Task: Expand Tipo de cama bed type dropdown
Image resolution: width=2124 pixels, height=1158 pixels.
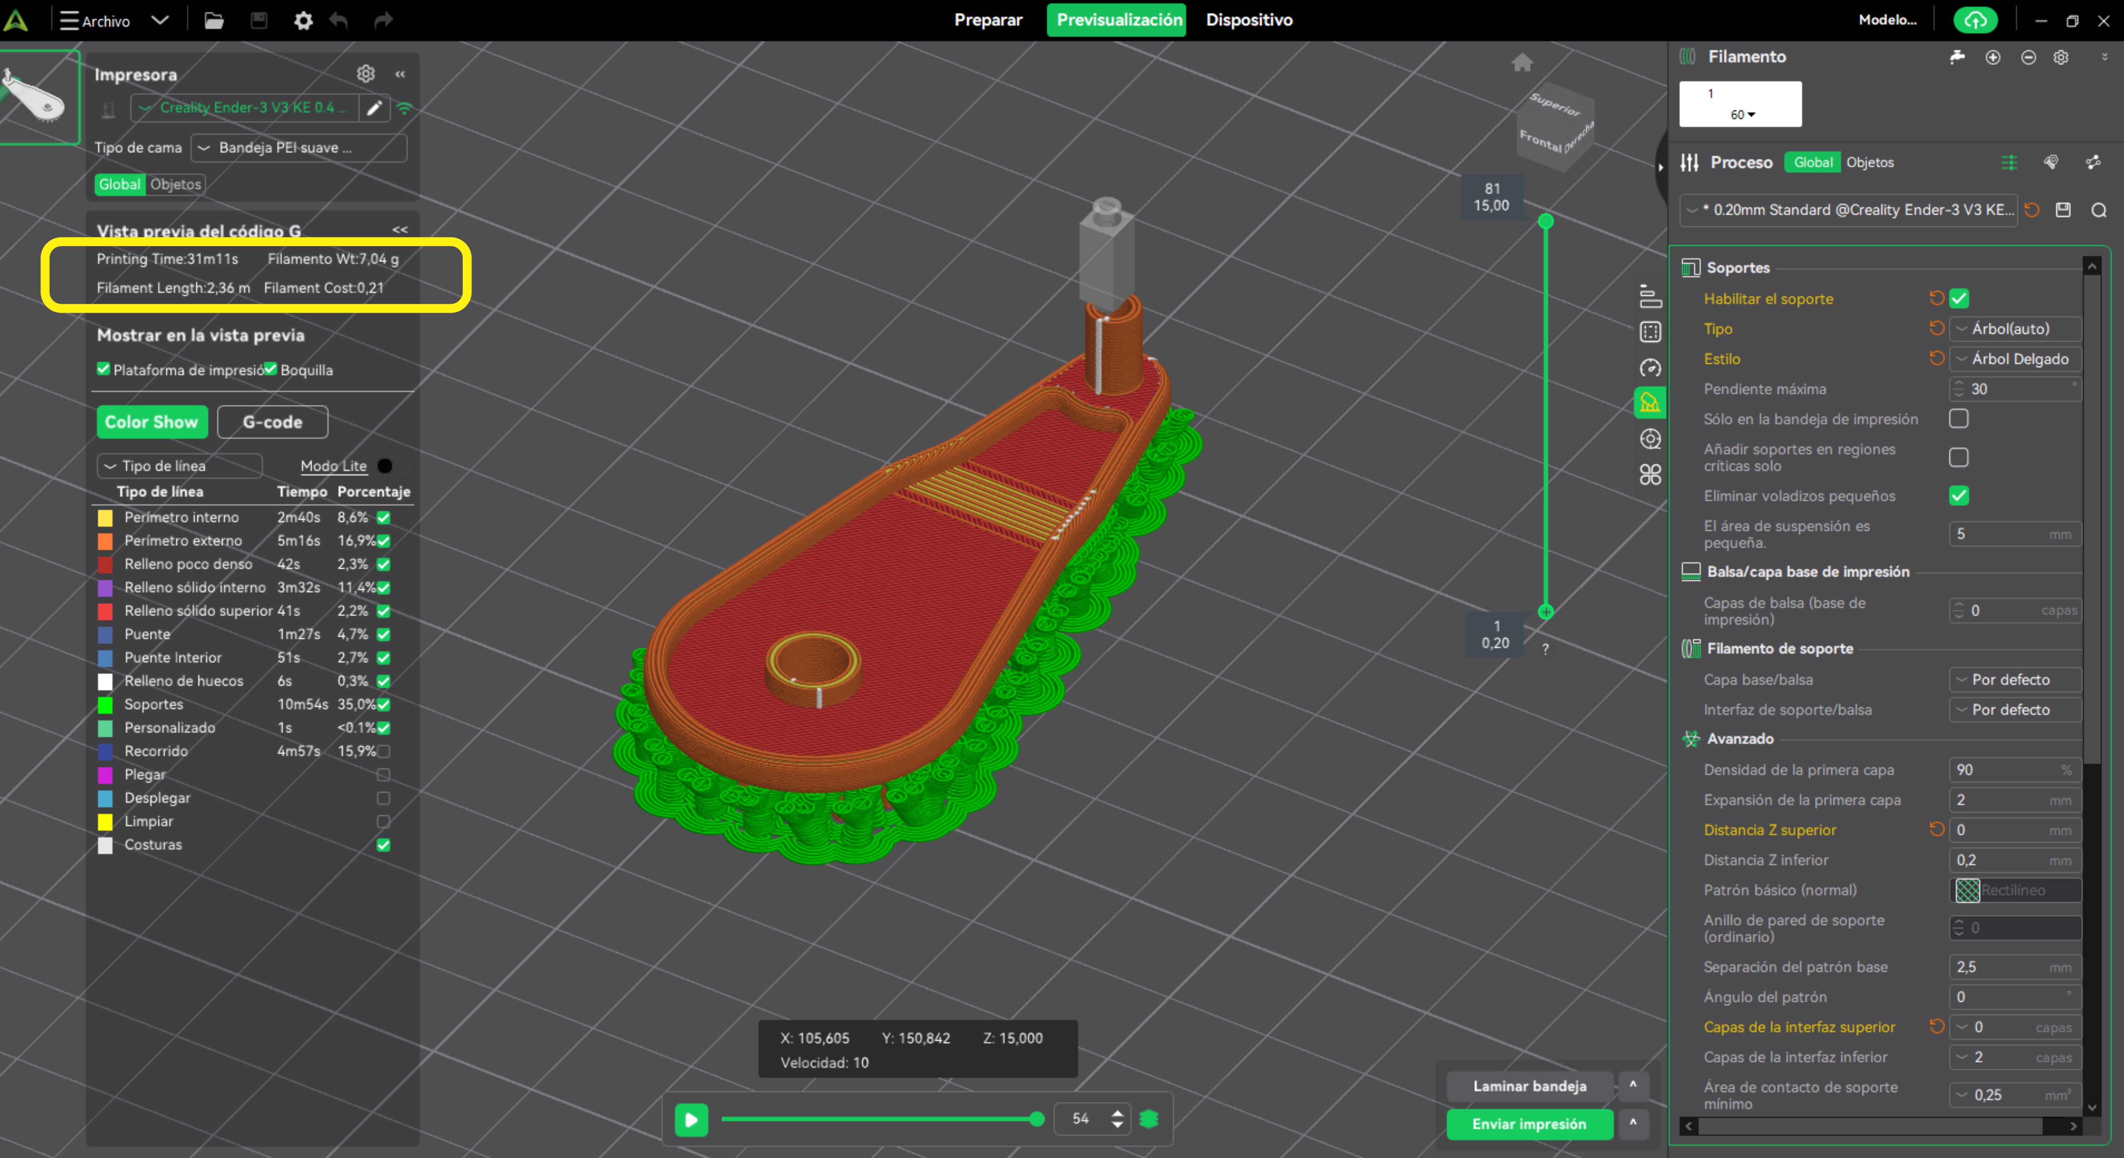Action: coord(298,148)
